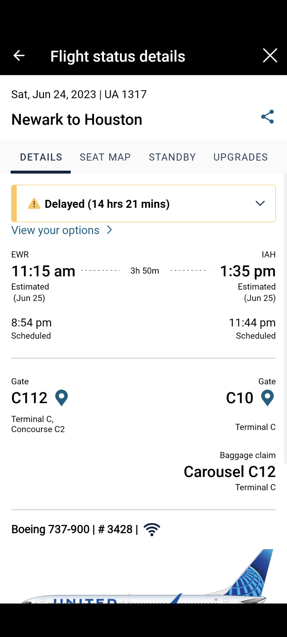
Task: Tap the share flight icon
Action: pos(267,117)
